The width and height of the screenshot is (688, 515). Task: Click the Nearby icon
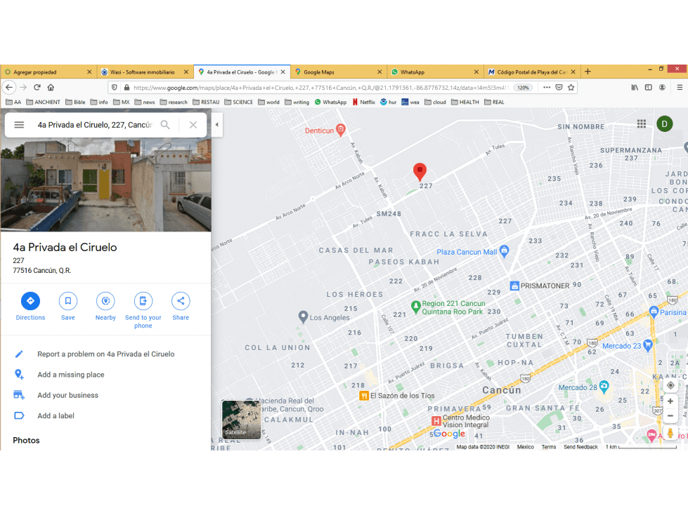click(x=105, y=301)
